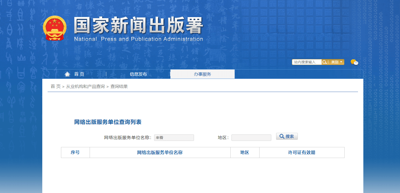Click the 许可证有效期 column header
The width and height of the screenshot is (400, 193).
pyautogui.click(x=302, y=152)
